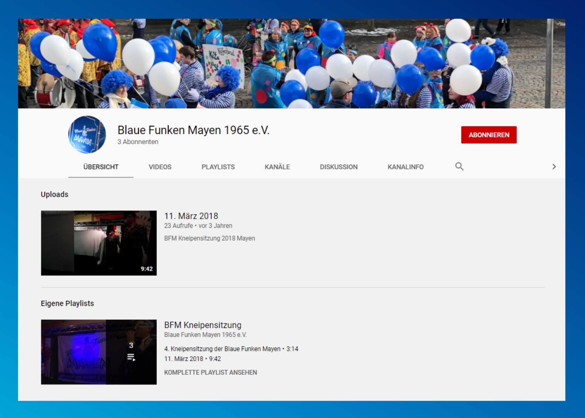585x418 pixels.
Task: Click the '3 Abonnenten' subscriber count
Action: [x=138, y=142]
